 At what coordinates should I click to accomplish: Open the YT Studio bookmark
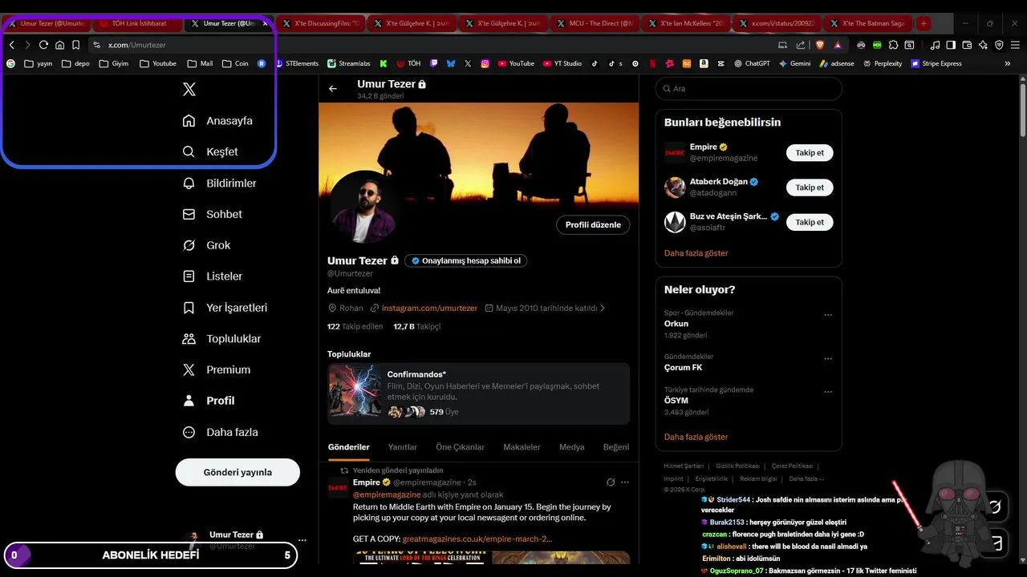click(x=562, y=63)
